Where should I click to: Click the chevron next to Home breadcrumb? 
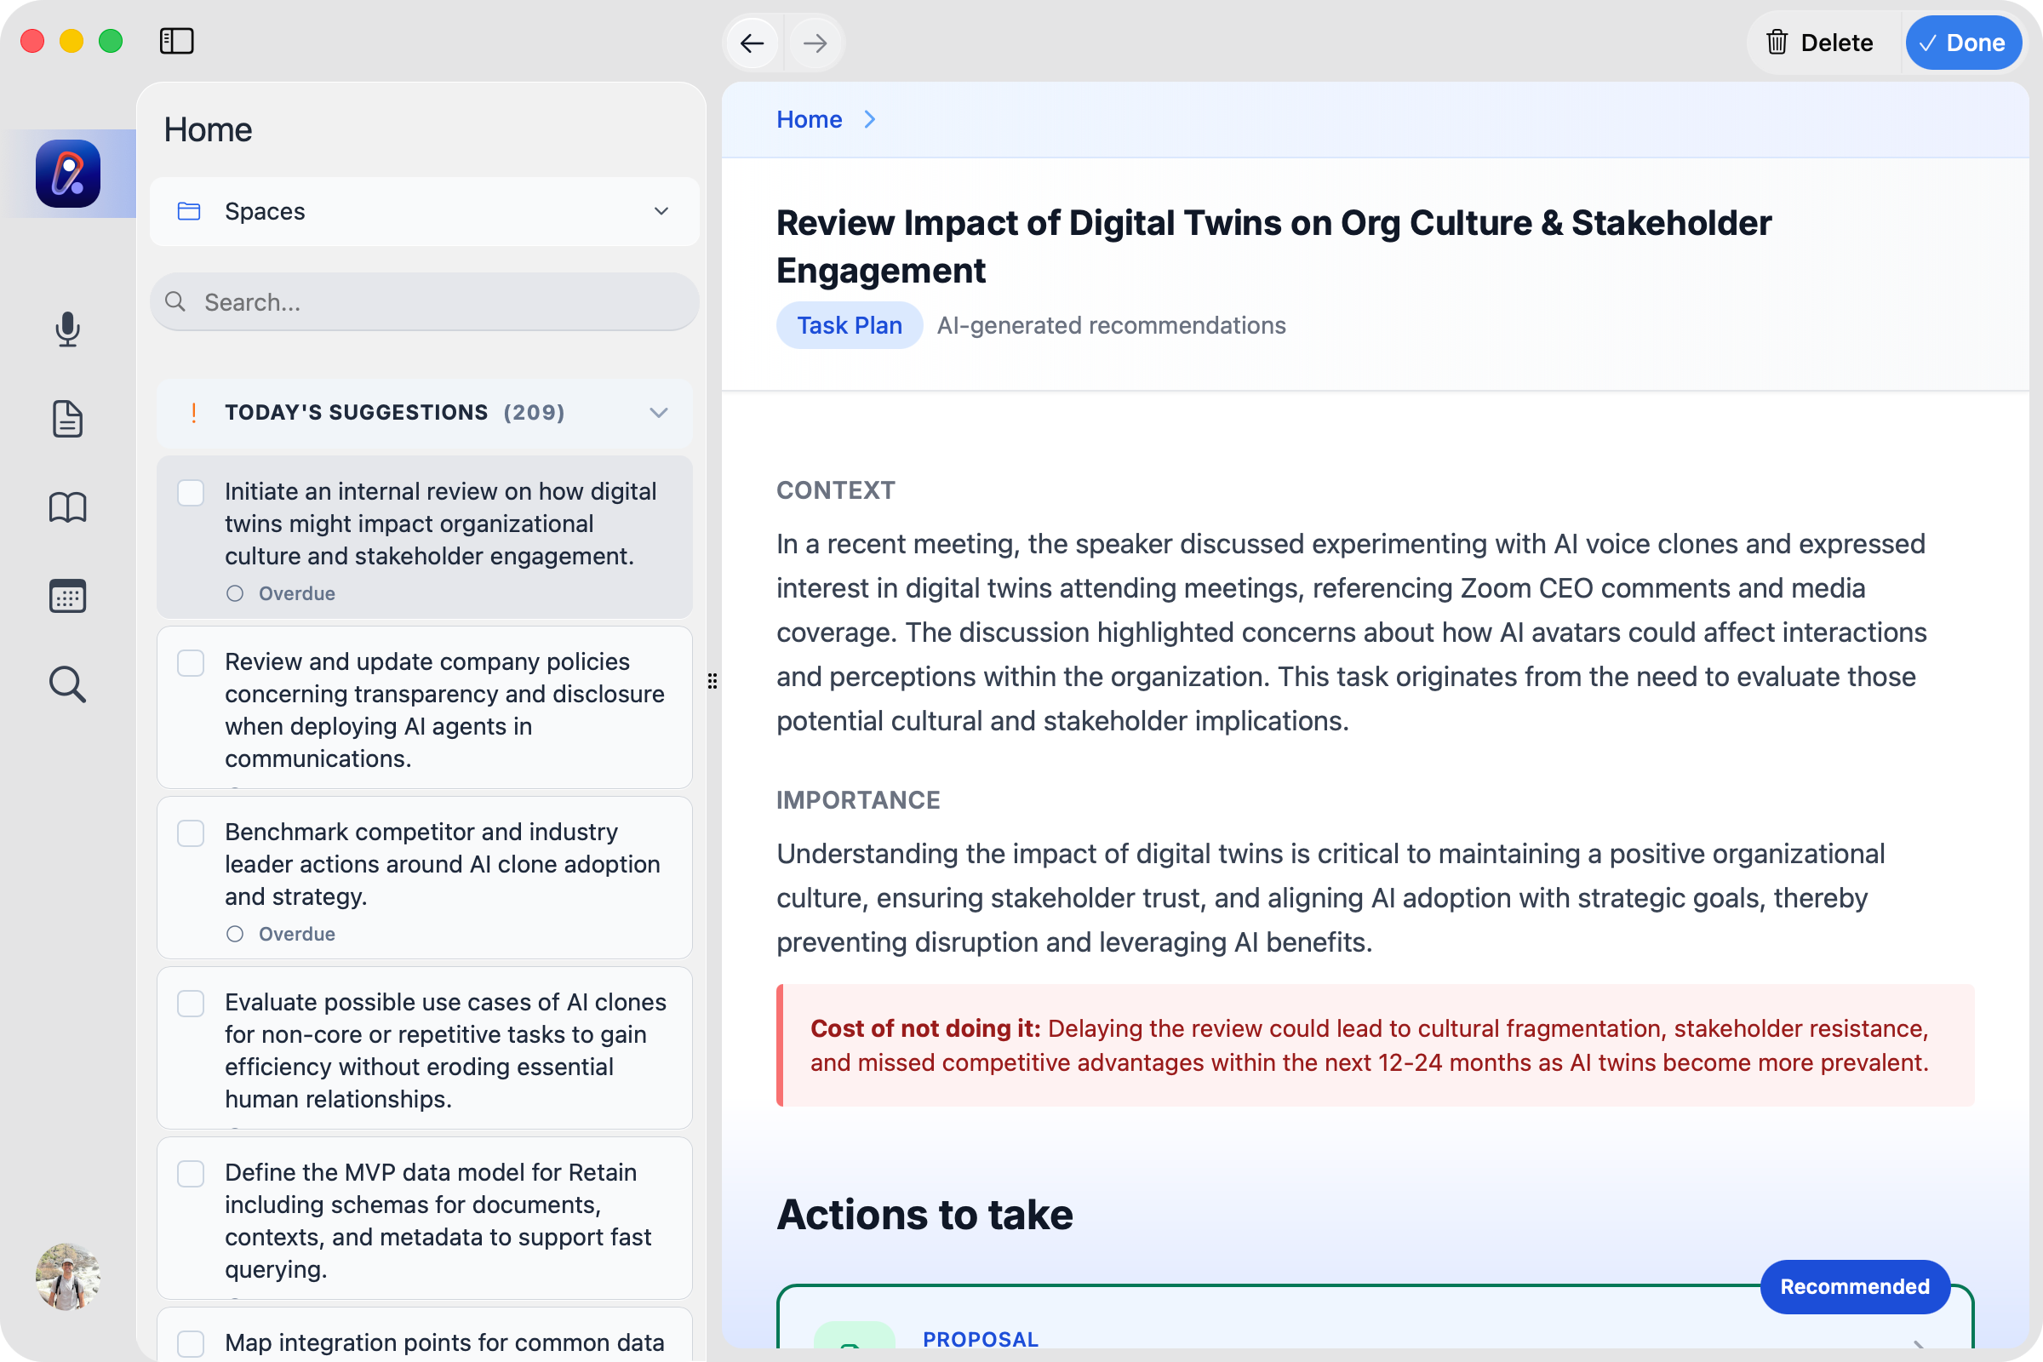coord(869,119)
